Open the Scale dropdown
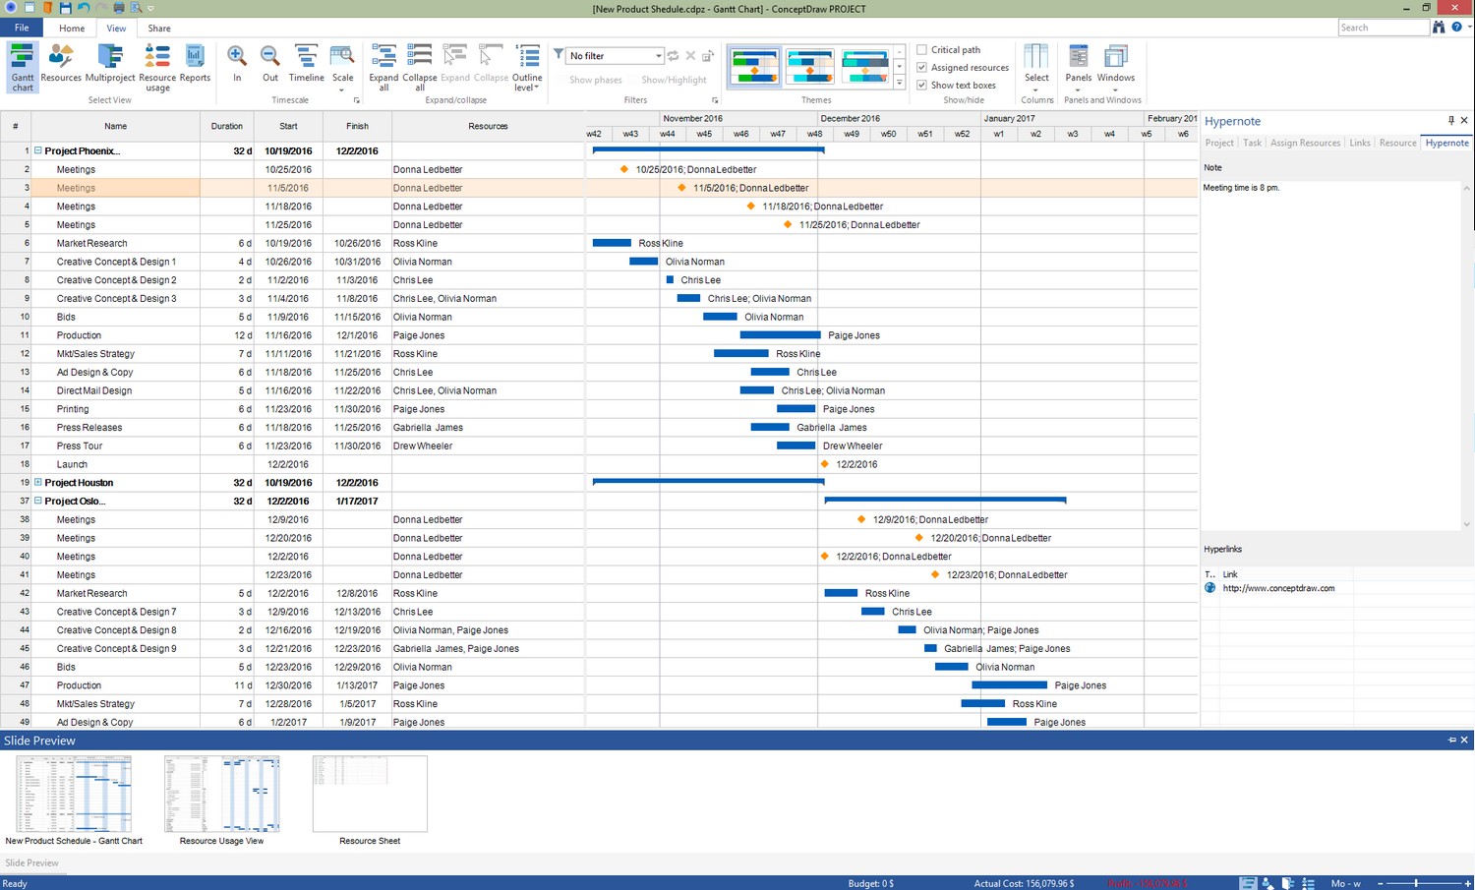The width and height of the screenshot is (1475, 890). (x=342, y=67)
